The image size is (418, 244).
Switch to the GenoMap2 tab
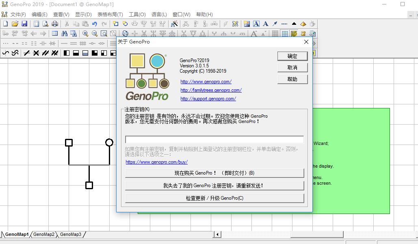click(x=44, y=234)
